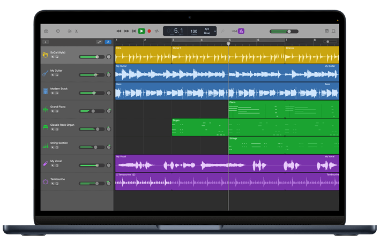Image resolution: width=380 pixels, height=243 pixels.
Task: Click the 130 tempo value
Action: pyautogui.click(x=194, y=31)
